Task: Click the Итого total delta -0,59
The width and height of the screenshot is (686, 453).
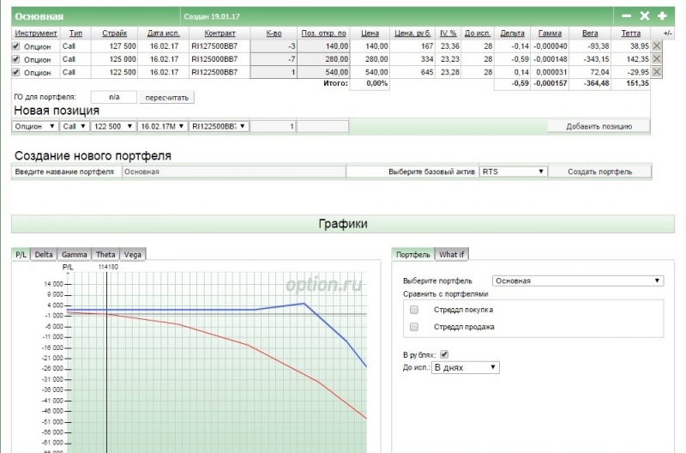Action: [521, 83]
